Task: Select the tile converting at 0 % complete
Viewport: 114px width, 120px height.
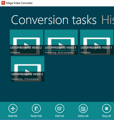Action: pos(28,69)
